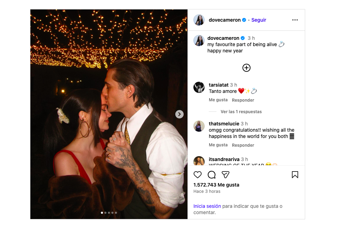Load more comments with plus circle
The height and width of the screenshot is (233, 346).
[246, 68]
